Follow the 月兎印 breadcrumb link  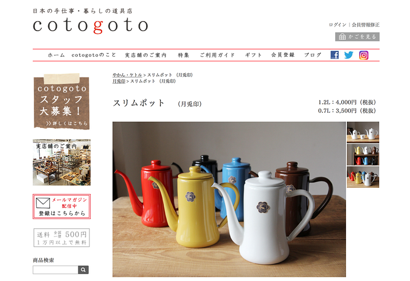pyautogui.click(x=119, y=81)
